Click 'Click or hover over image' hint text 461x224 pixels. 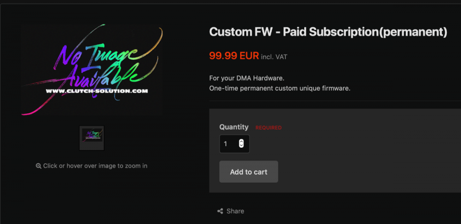[95, 166]
